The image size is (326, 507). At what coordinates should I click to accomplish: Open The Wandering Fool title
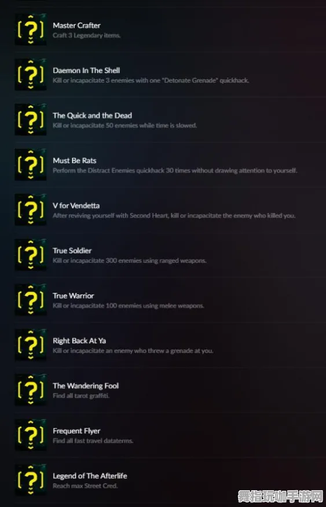[86, 385]
